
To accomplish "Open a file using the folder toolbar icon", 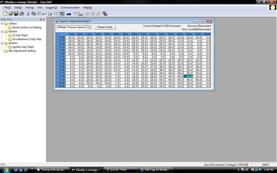I will (x=11, y=14).
